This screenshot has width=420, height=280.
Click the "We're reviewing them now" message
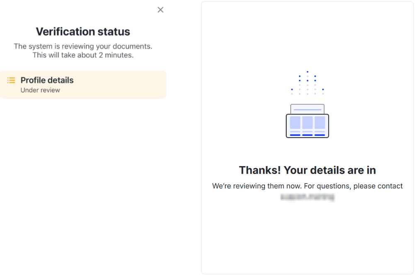307,186
